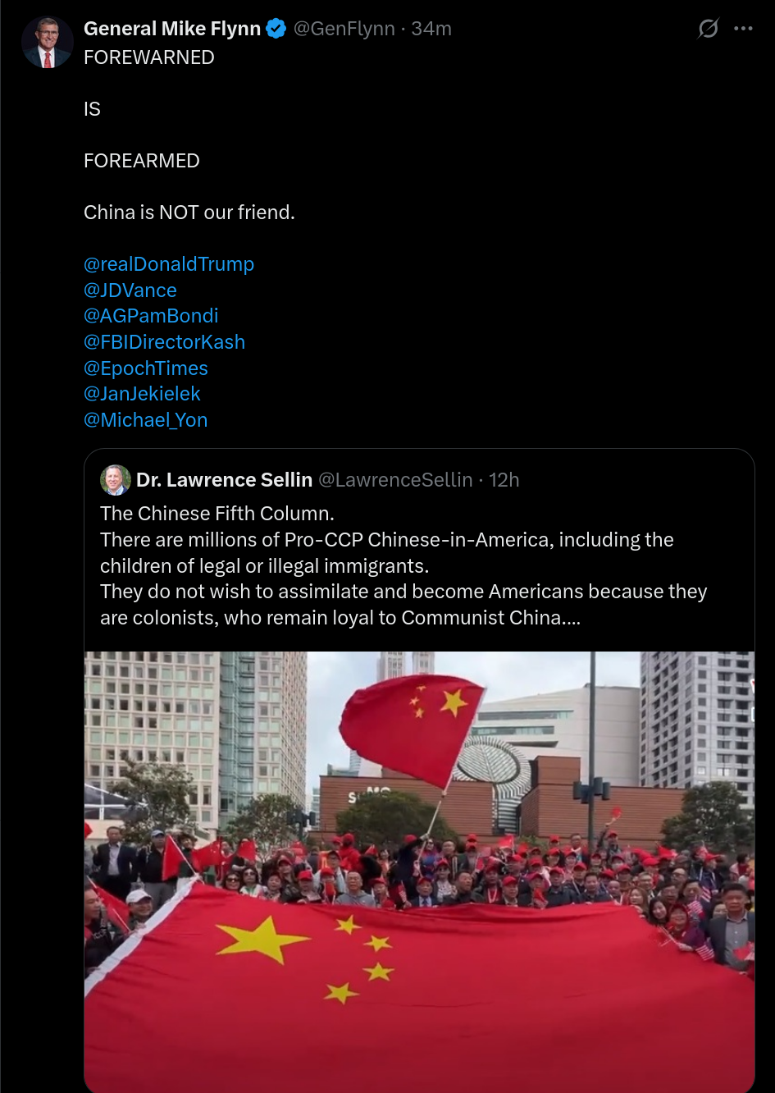Screen dimensions: 775x1093
Task: Go to the @EpochTimes mention
Action: pos(146,368)
